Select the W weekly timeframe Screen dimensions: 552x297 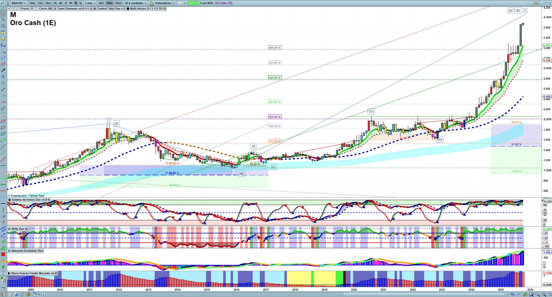pyautogui.click(x=71, y=3)
